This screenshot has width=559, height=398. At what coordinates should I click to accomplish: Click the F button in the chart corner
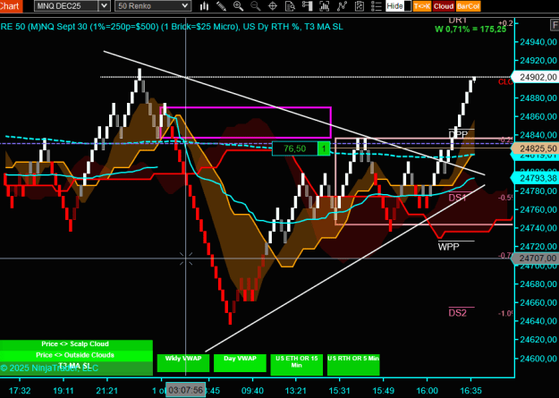point(555,25)
